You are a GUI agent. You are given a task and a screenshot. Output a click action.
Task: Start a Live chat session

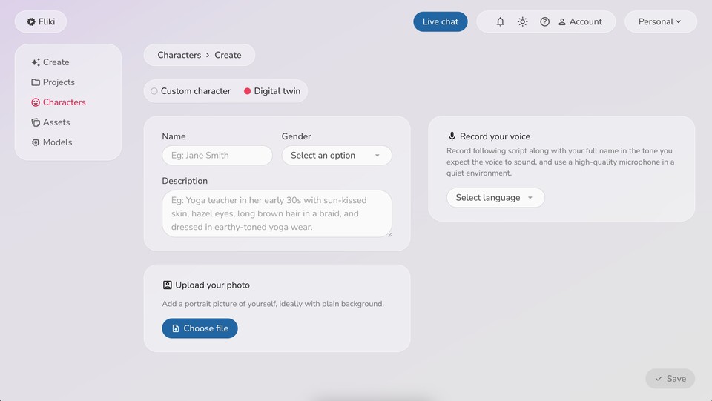[440, 21]
